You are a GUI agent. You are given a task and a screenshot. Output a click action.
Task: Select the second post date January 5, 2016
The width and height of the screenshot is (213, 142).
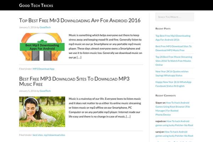click(28, 91)
